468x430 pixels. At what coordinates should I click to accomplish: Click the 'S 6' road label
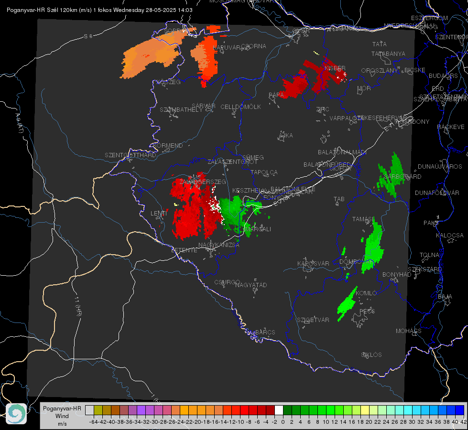click(x=88, y=36)
